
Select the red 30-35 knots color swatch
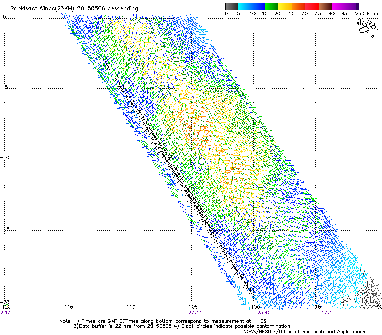click(312, 6)
